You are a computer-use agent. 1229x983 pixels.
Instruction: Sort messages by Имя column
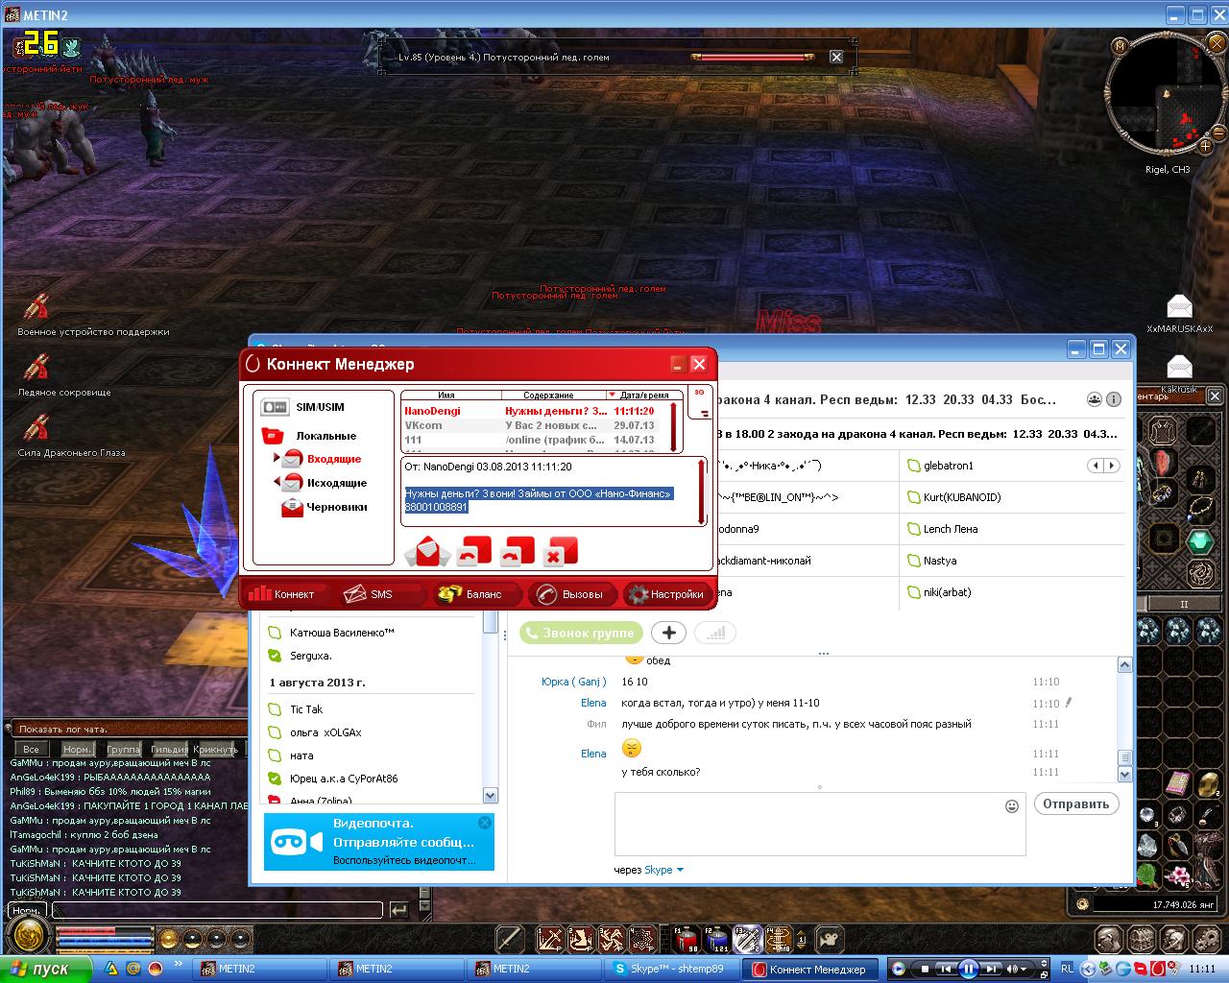point(446,396)
